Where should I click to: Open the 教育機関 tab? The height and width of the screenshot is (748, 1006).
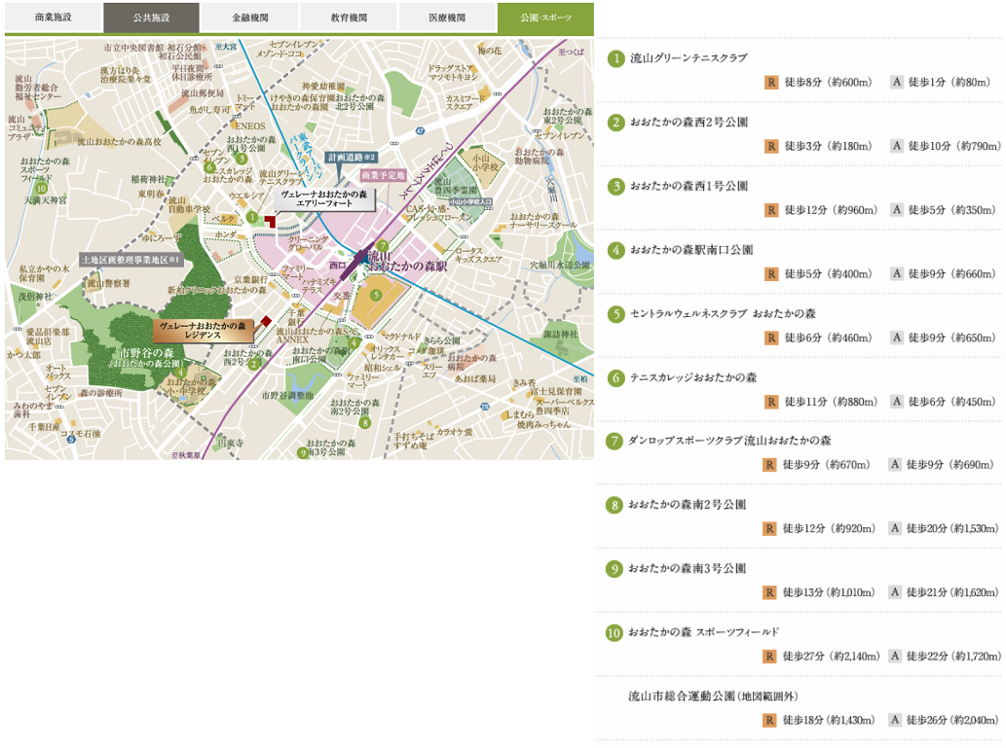tap(348, 18)
